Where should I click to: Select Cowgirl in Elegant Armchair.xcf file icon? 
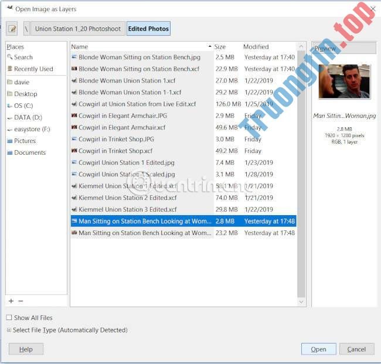click(74, 127)
